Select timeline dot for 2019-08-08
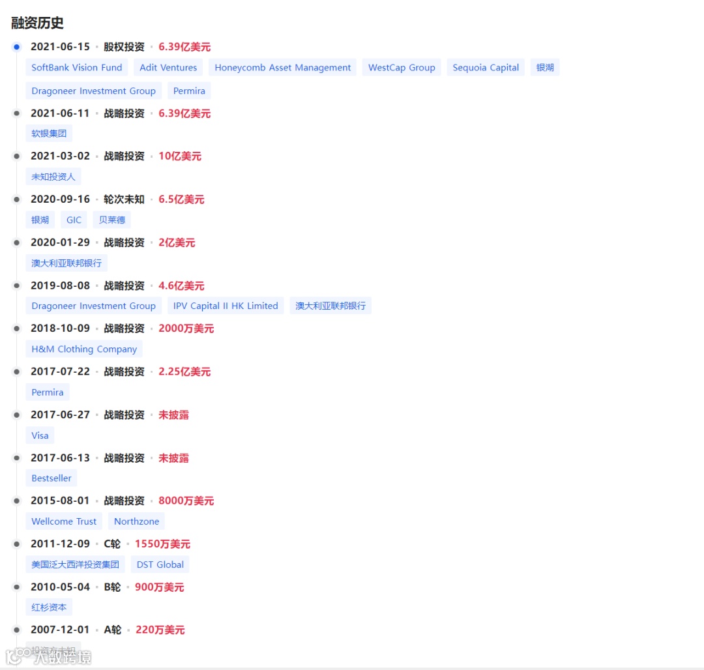Viewport: 704px width, 670px height. [x=16, y=285]
